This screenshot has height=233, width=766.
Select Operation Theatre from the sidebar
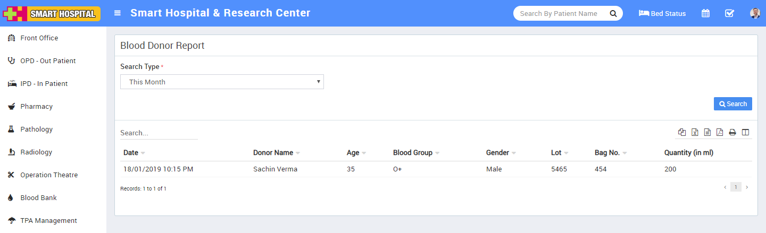(49, 175)
